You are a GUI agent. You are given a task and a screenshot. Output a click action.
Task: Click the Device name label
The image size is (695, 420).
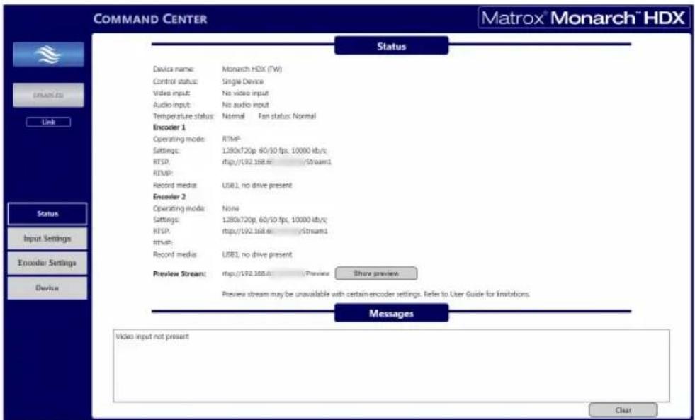point(174,69)
